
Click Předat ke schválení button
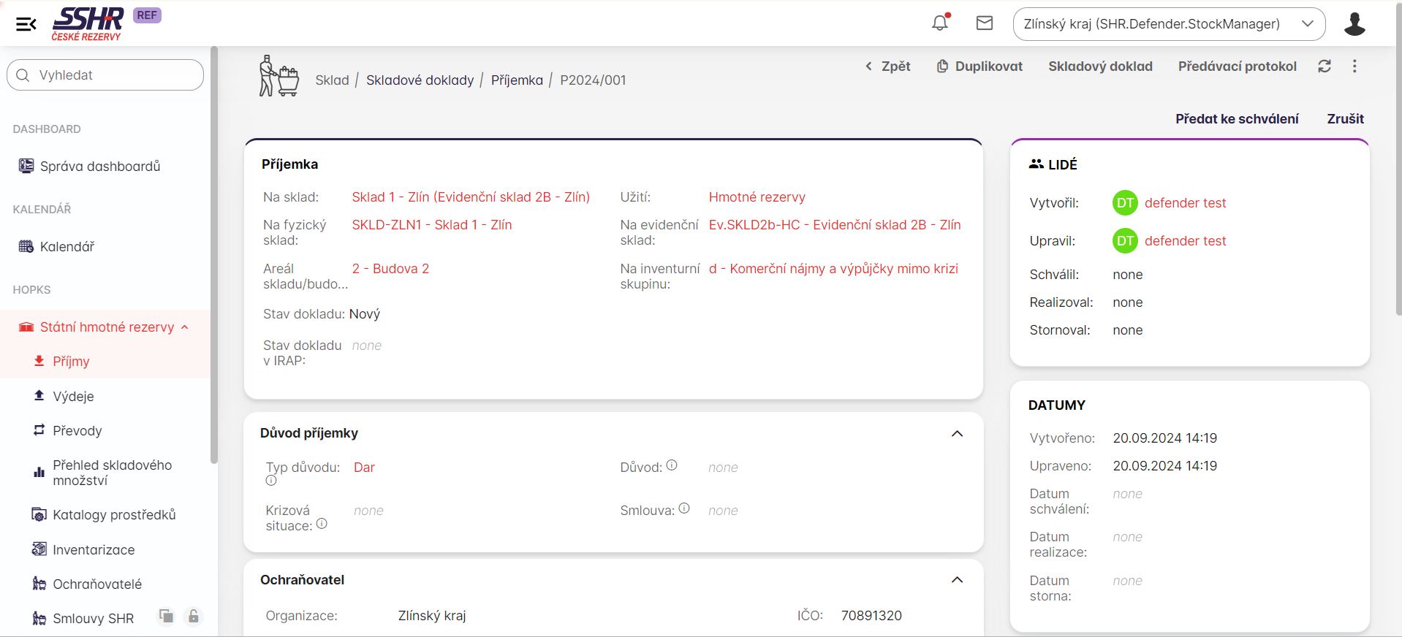[x=1237, y=119]
